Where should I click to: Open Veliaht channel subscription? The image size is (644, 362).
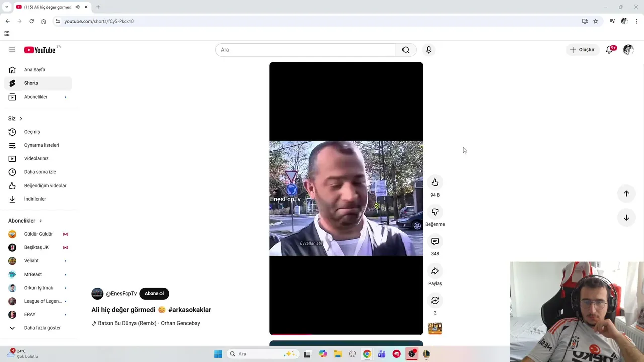[x=38, y=261]
